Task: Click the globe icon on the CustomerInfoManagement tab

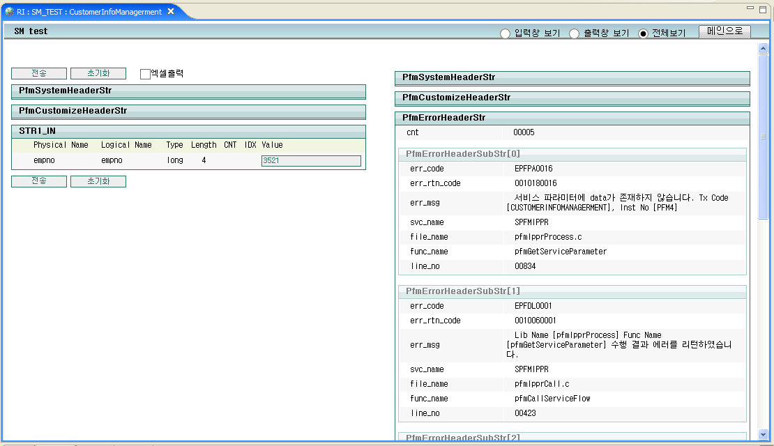Action: [8, 10]
